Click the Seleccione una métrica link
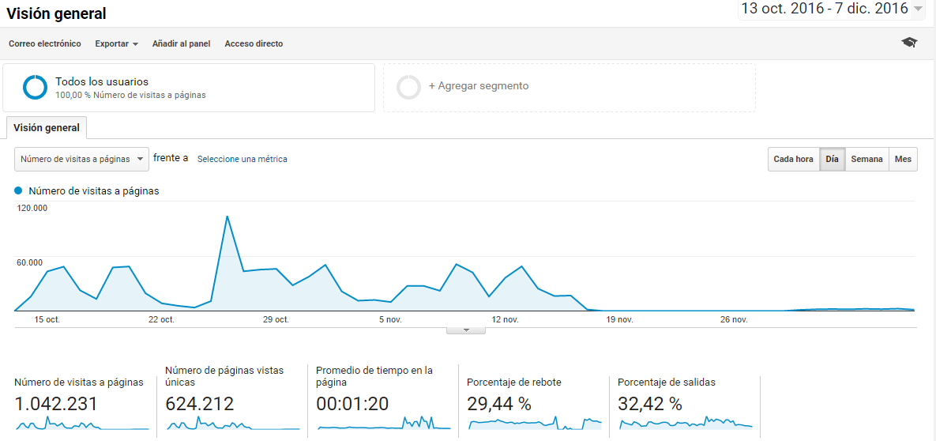 tap(242, 159)
